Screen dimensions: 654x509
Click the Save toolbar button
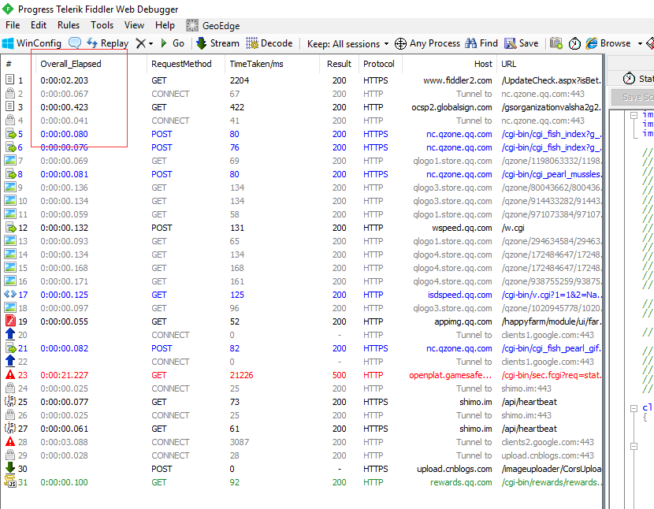(x=522, y=43)
